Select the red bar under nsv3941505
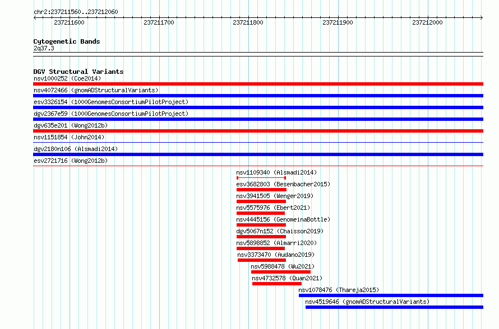Screen dimensions: 499x329 coord(261,201)
